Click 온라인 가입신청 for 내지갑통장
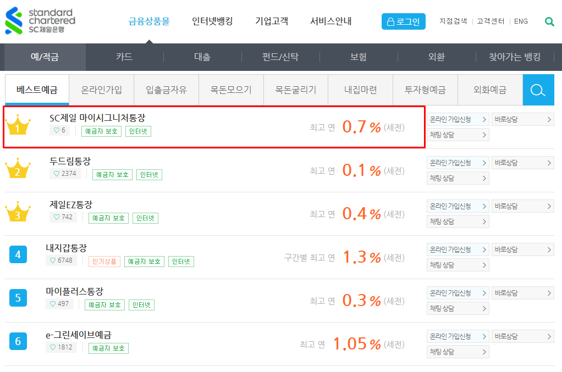Viewport: 562px width, 372px height. click(458, 249)
